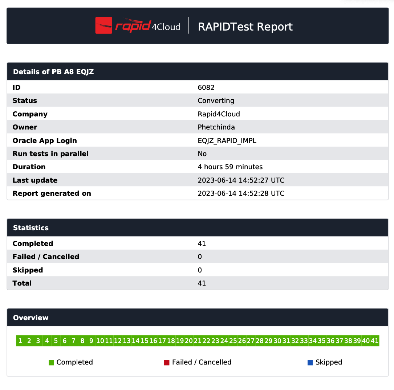The image size is (394, 390).
Task: Open test number 22 in the Overview strip
Action: pos(206,341)
